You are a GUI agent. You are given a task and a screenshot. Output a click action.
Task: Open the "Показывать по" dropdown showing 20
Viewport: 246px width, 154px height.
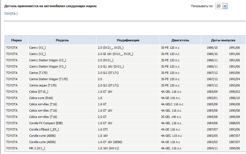[221, 6]
